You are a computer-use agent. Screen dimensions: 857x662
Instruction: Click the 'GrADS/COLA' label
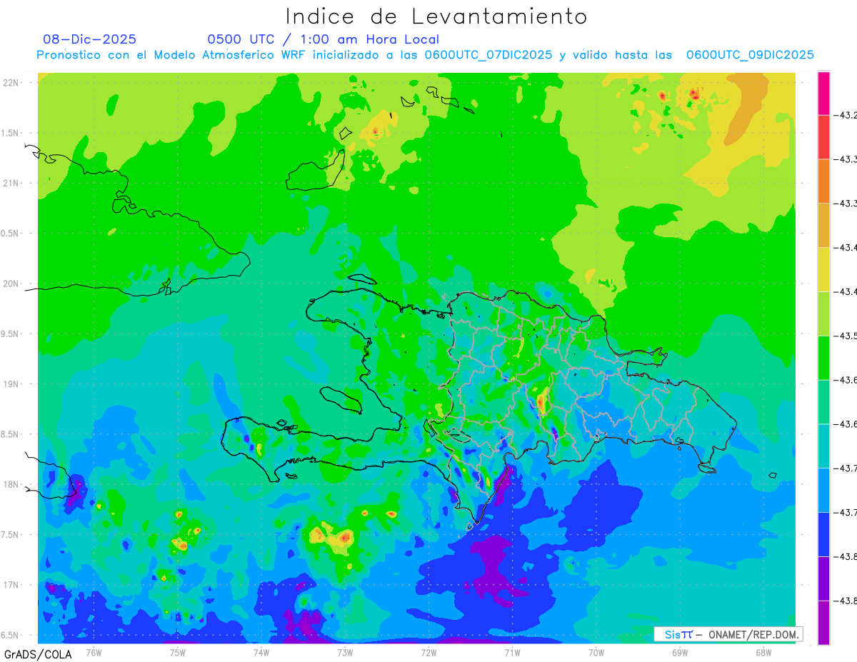point(37,654)
